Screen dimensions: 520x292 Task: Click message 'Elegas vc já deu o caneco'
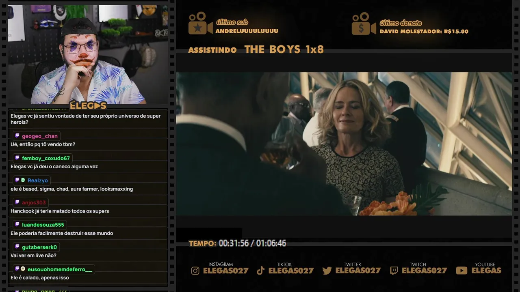[x=54, y=167]
